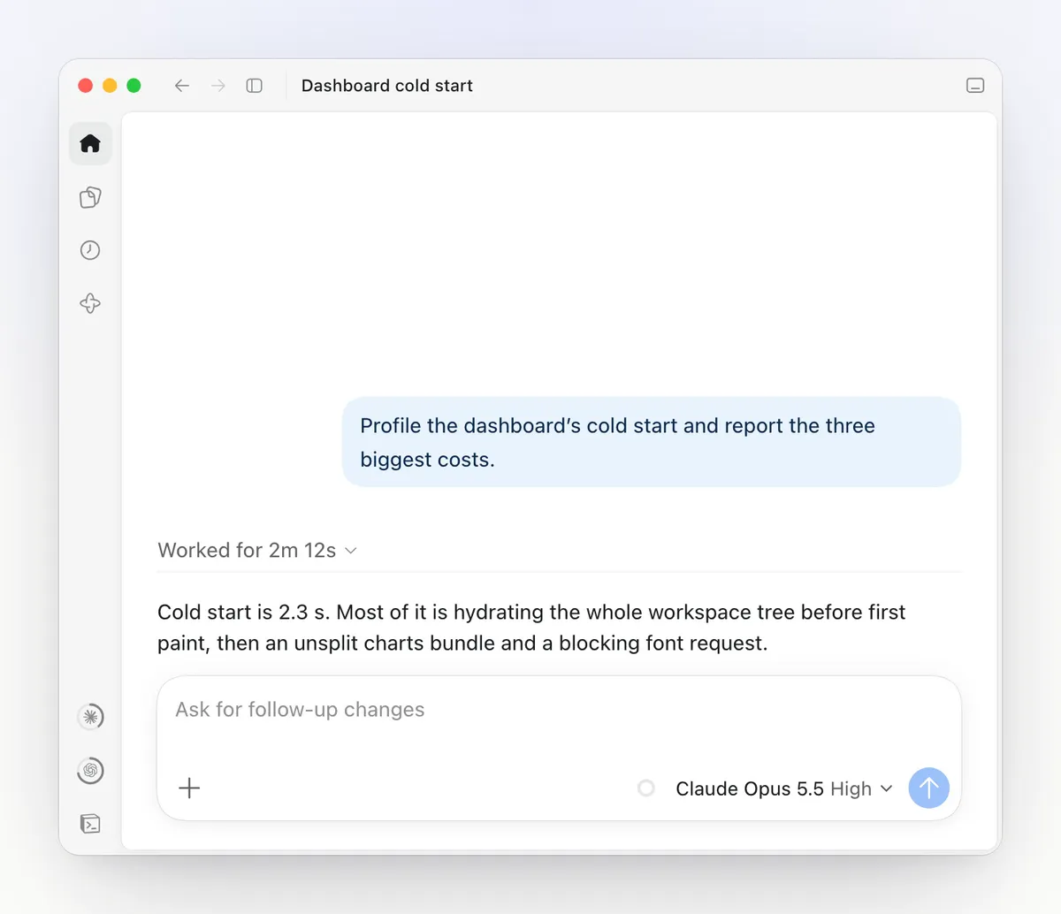Open the stacked cards icon in sidebar
The image size is (1061, 914).
tap(90, 197)
